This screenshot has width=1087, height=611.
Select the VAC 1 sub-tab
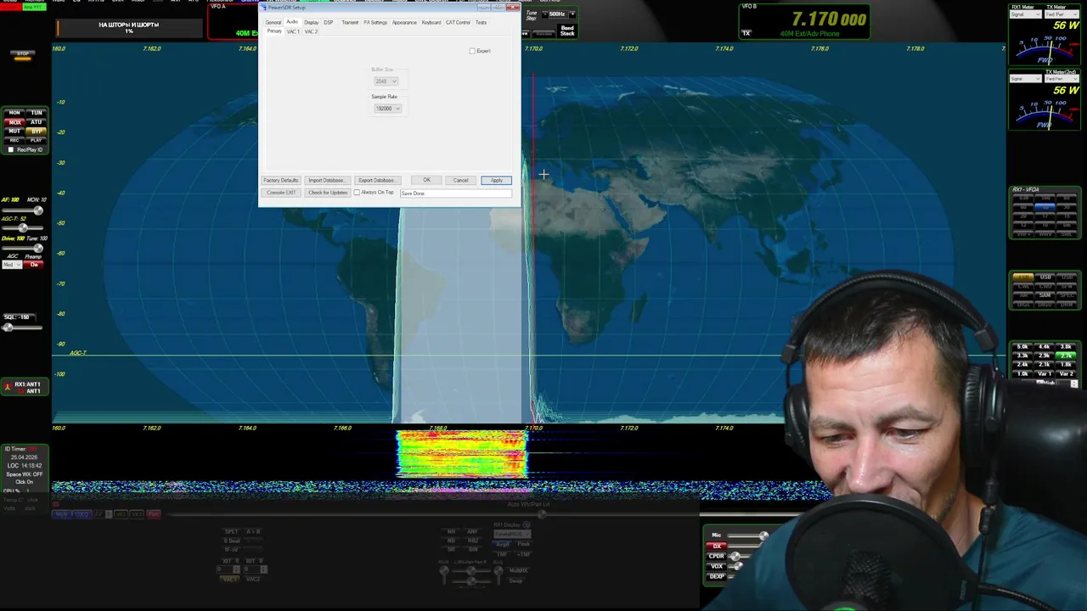293,31
